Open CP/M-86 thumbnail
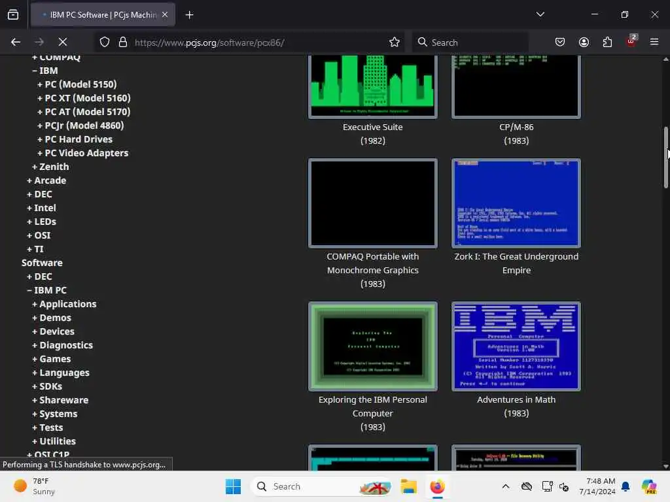Image resolution: width=670 pixels, height=502 pixels. click(516, 86)
